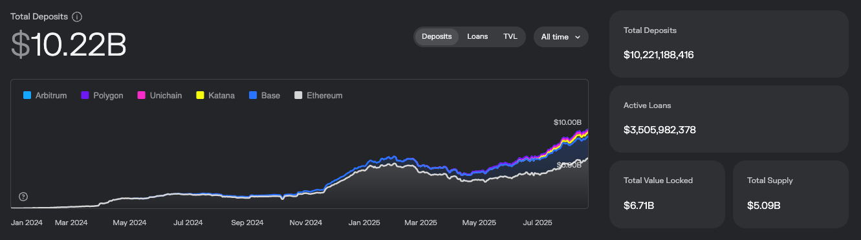861x240 pixels.
Task: Toggle the Base legend swatch
Action: [x=252, y=96]
